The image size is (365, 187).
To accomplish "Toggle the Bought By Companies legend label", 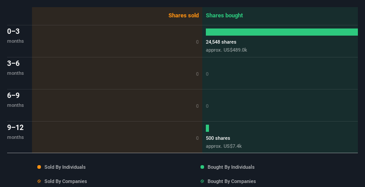I will pos(232,181).
